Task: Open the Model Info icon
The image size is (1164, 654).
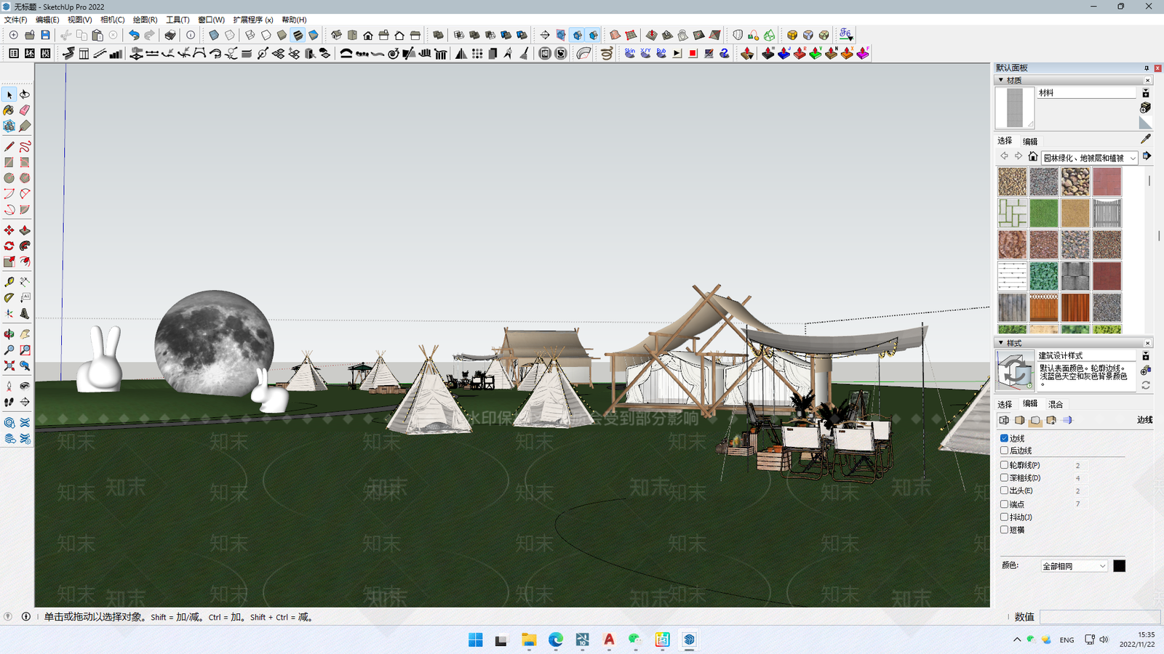Action: [191, 35]
